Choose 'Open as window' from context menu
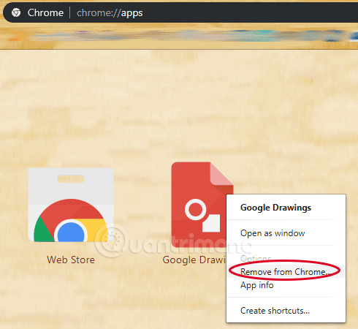358x329 pixels. click(273, 233)
